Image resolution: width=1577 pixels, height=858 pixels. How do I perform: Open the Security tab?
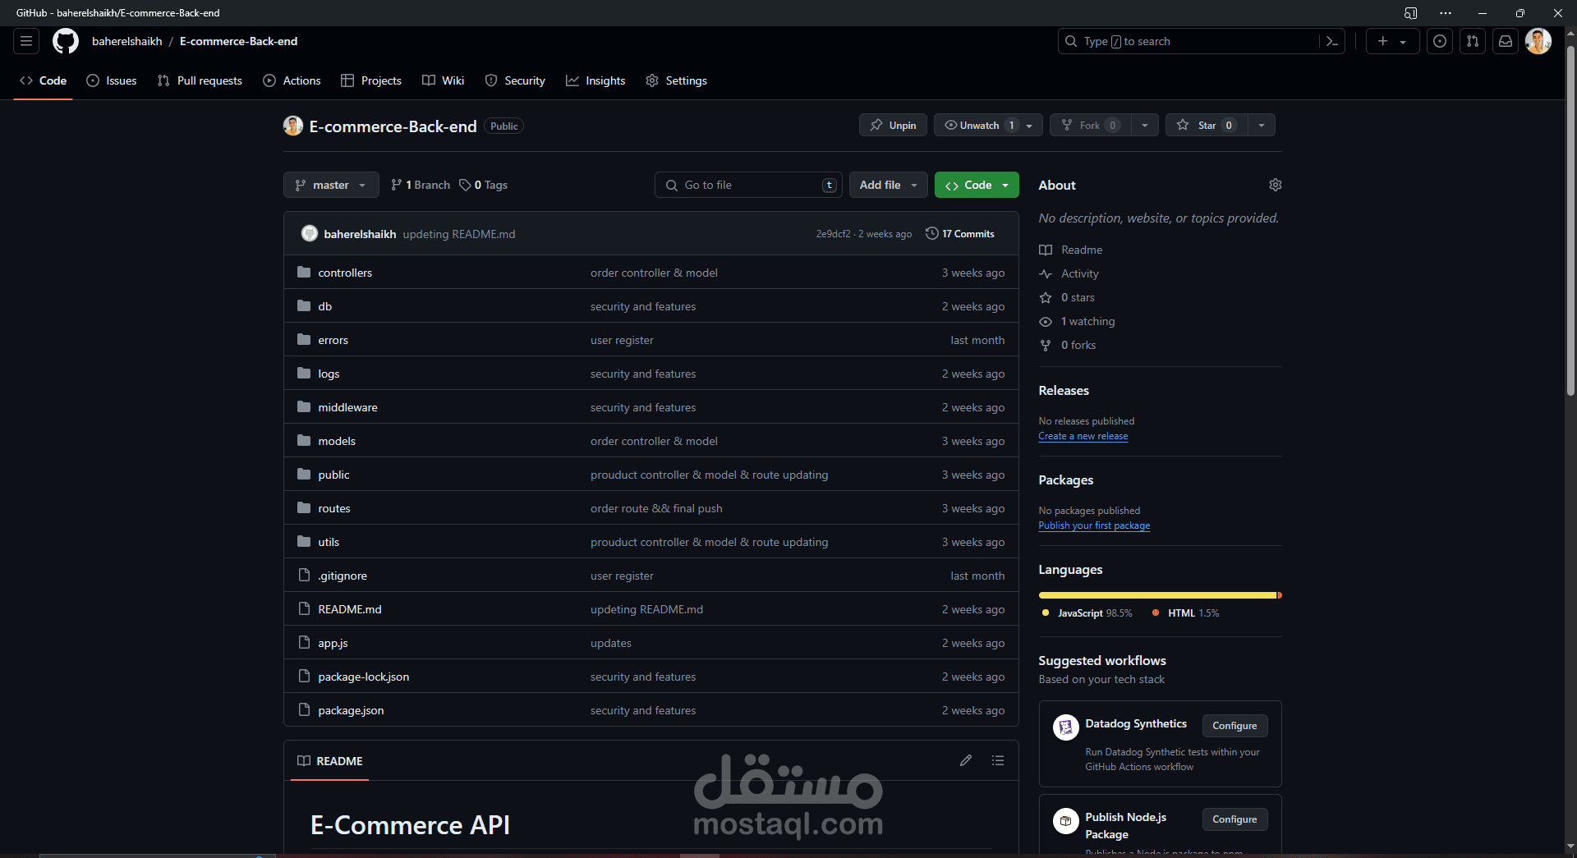[515, 80]
